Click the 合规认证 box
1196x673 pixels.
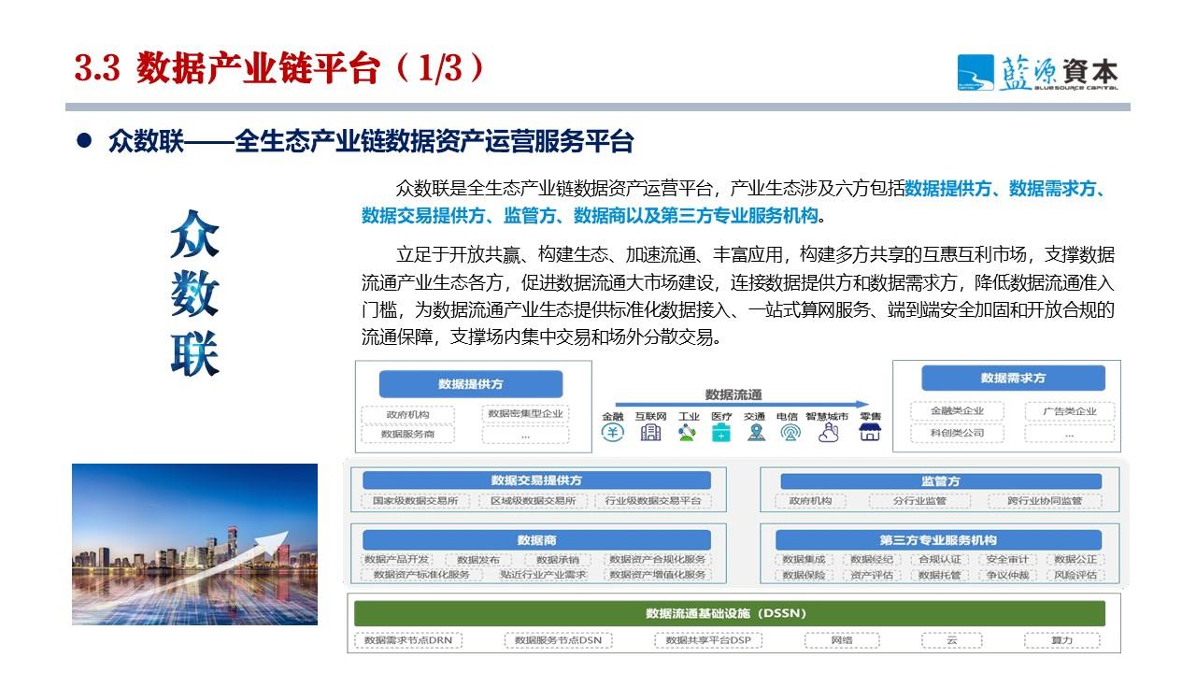point(939,560)
